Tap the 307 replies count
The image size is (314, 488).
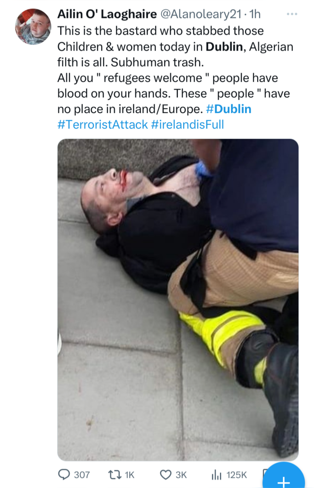(x=82, y=475)
